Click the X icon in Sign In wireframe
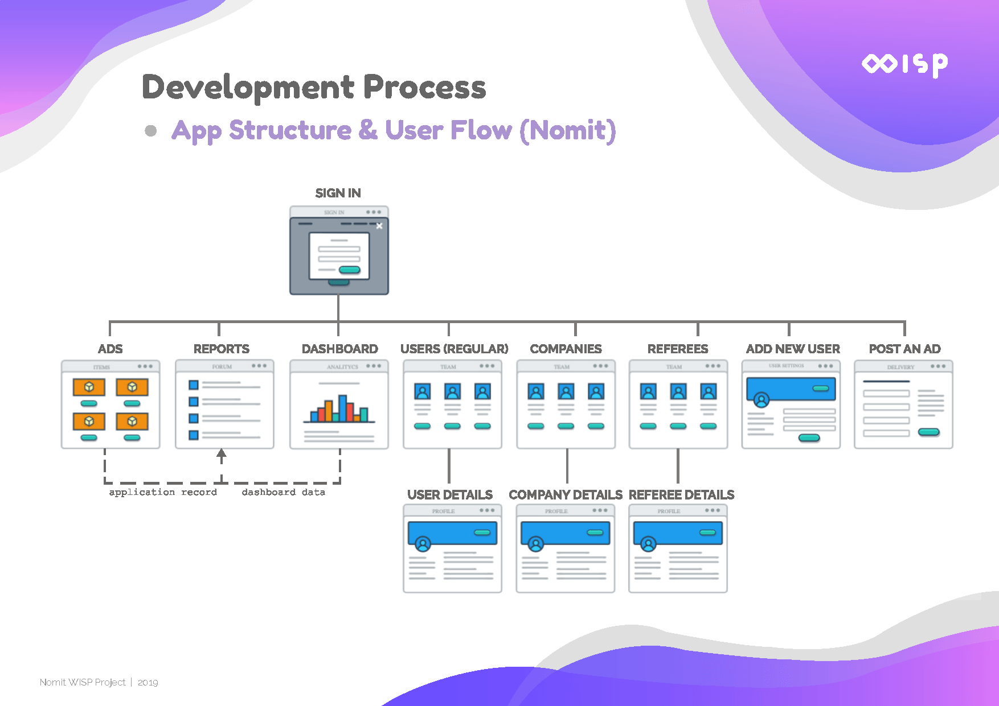Screen dimensions: 999x706 pos(379,226)
